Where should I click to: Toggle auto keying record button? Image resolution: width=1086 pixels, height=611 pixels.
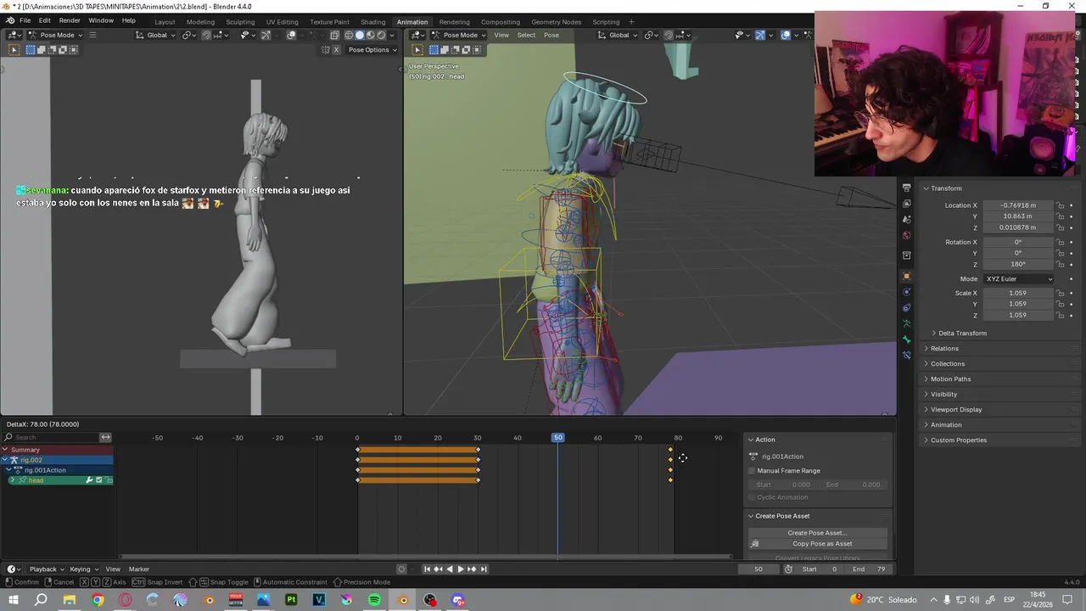tap(402, 569)
